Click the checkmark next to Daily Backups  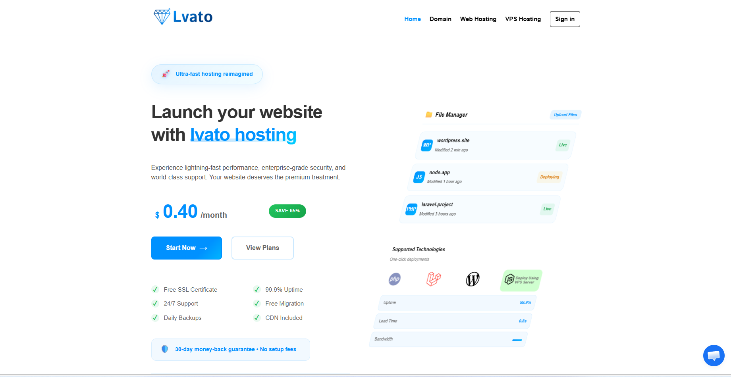pyautogui.click(x=155, y=317)
